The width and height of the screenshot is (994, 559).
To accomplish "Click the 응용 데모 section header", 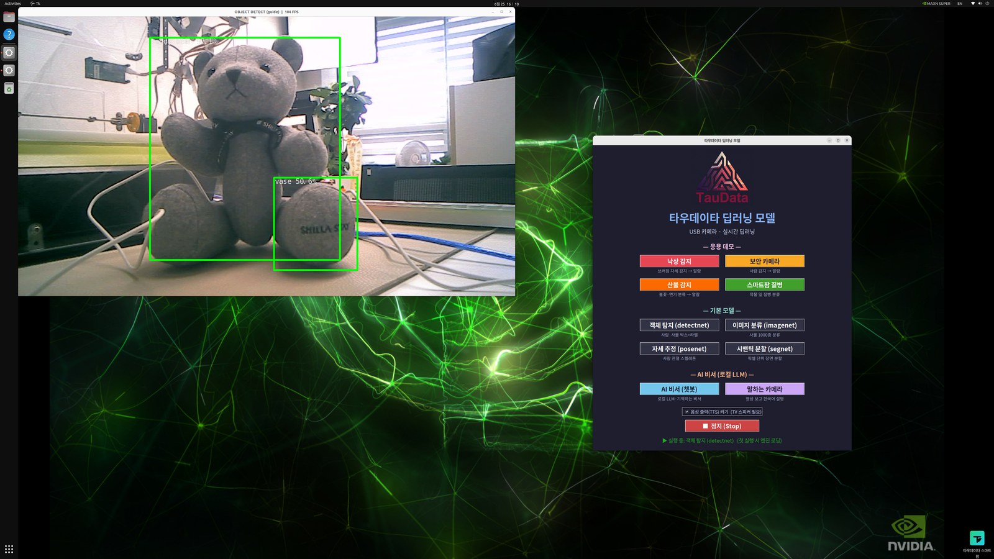I will (x=722, y=247).
